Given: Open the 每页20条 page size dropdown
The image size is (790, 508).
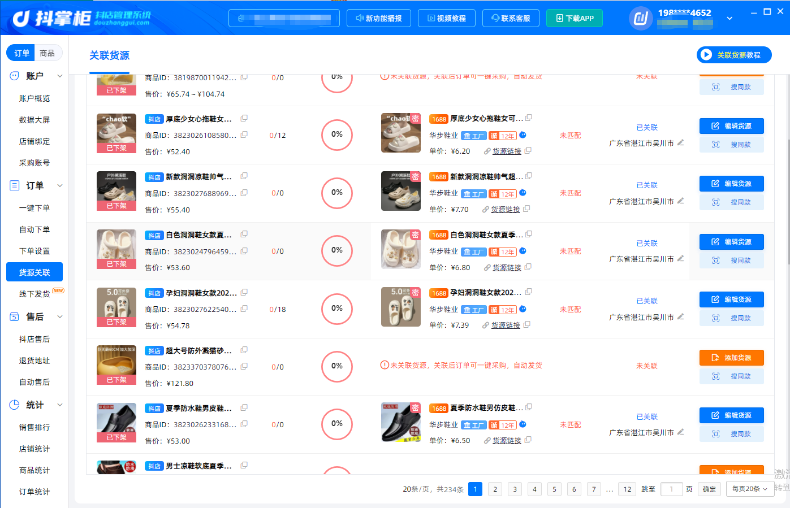Looking at the screenshot, I should [x=750, y=489].
